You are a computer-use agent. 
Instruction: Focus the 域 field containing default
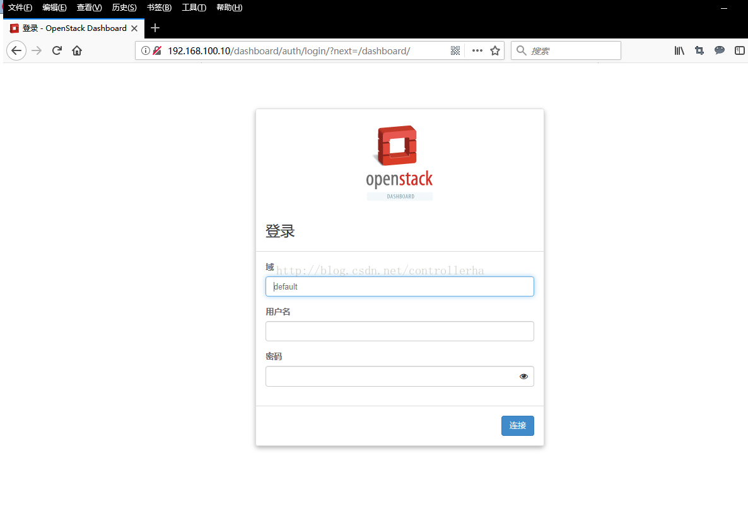(400, 286)
